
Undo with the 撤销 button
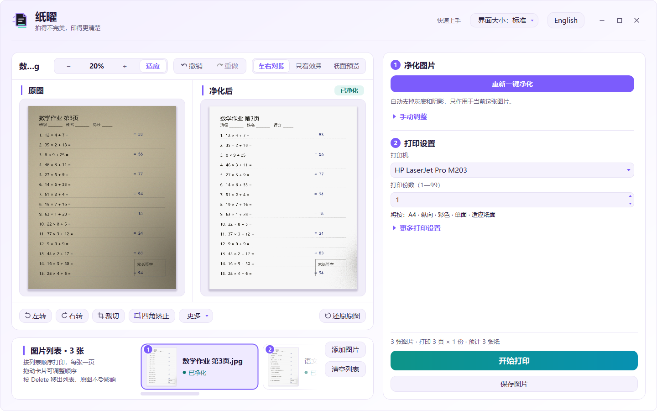pyautogui.click(x=192, y=66)
